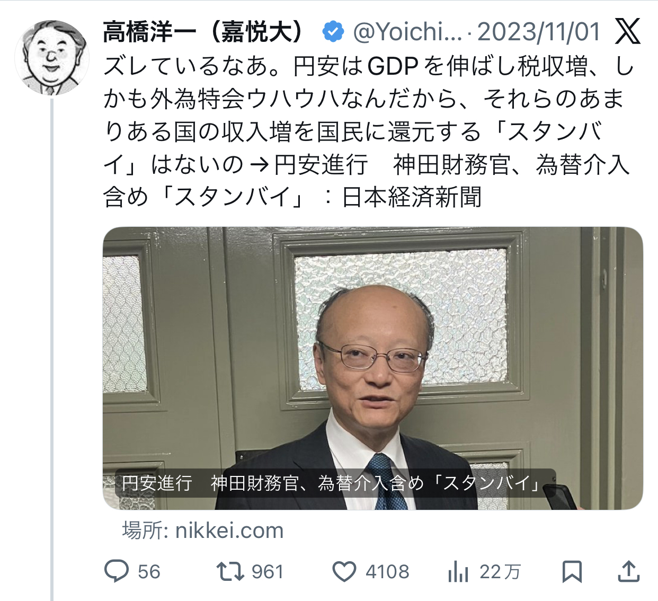Open the Nikkei article preview photo
The height and width of the screenshot is (601, 658).
click(x=372, y=368)
